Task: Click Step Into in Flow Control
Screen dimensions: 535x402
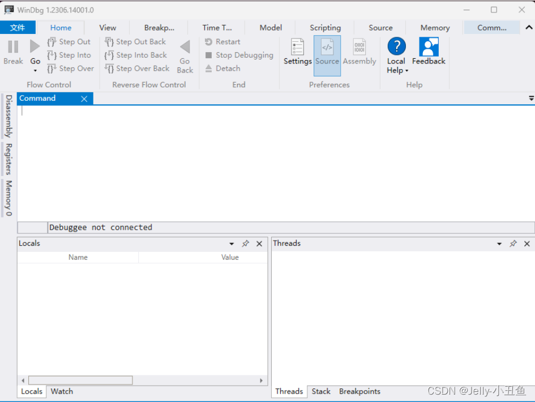Action: click(x=69, y=55)
